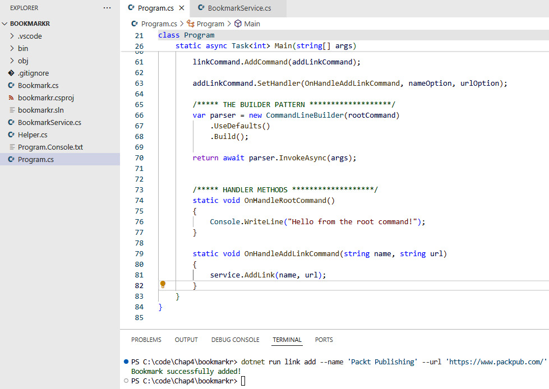Viewport: 549px width, 389px height.
Task: Switch to the BookmarkService.cs tab
Action: [238, 8]
